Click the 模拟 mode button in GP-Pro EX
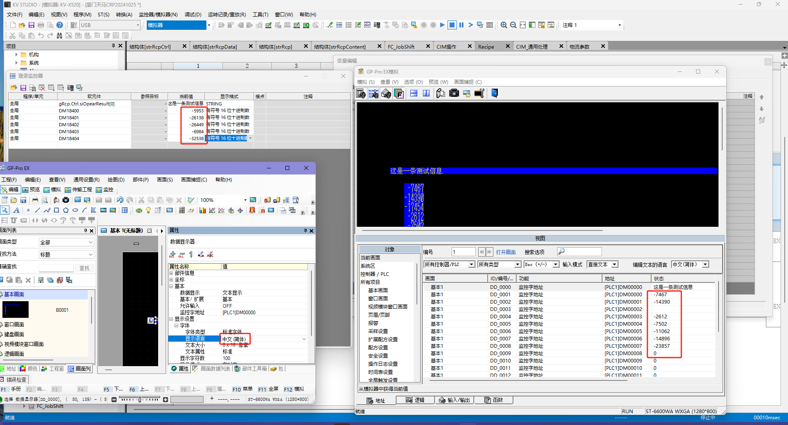Viewport: 788px width, 425px height. 52,190
